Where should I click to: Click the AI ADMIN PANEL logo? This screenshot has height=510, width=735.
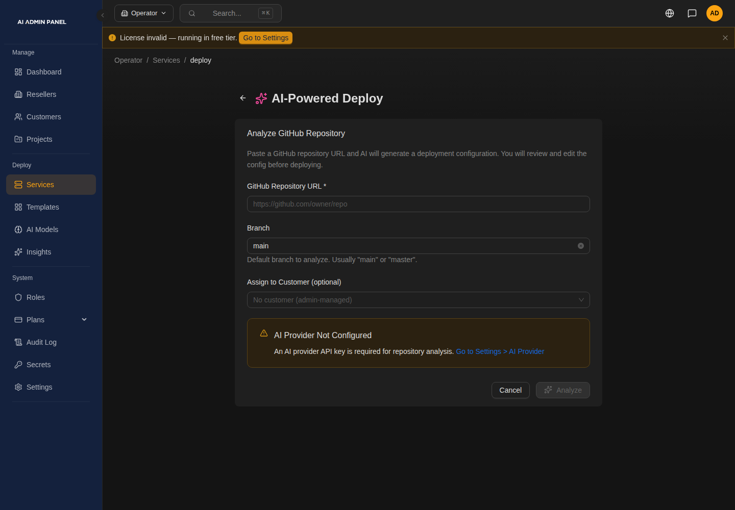[x=42, y=22]
